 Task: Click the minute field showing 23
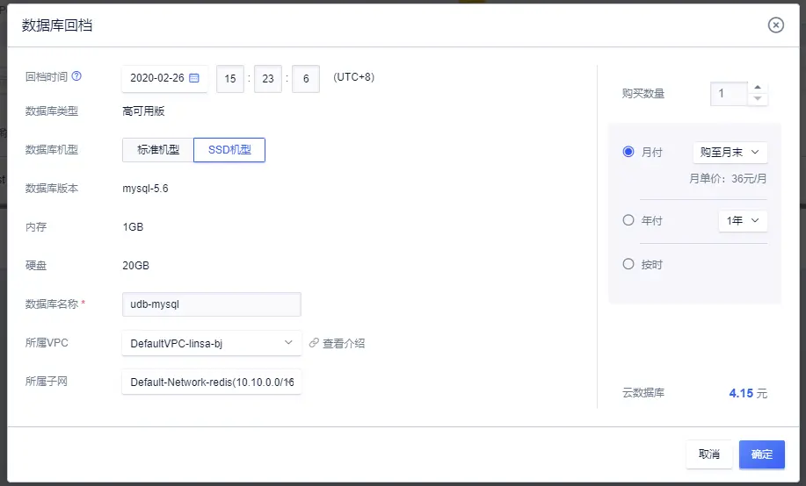click(268, 79)
